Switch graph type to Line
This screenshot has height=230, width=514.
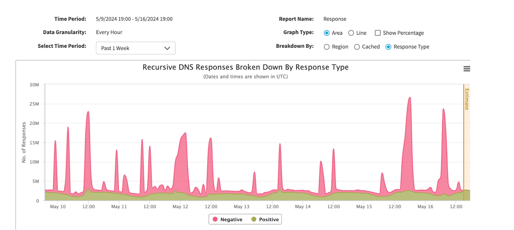pyautogui.click(x=351, y=33)
